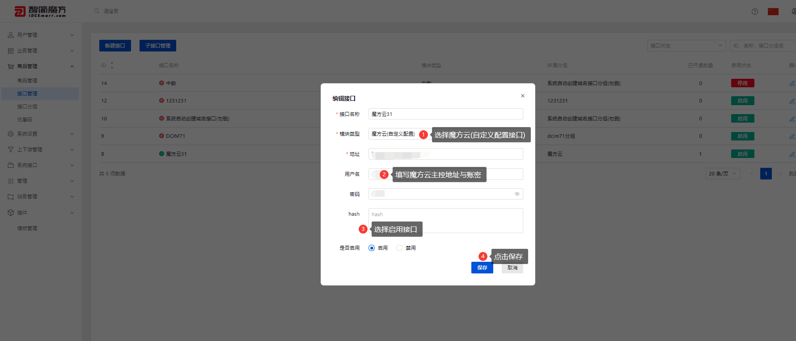Click the green 启用 status badge for row 10
Image resolution: width=796 pixels, height=341 pixels.
[x=743, y=119]
